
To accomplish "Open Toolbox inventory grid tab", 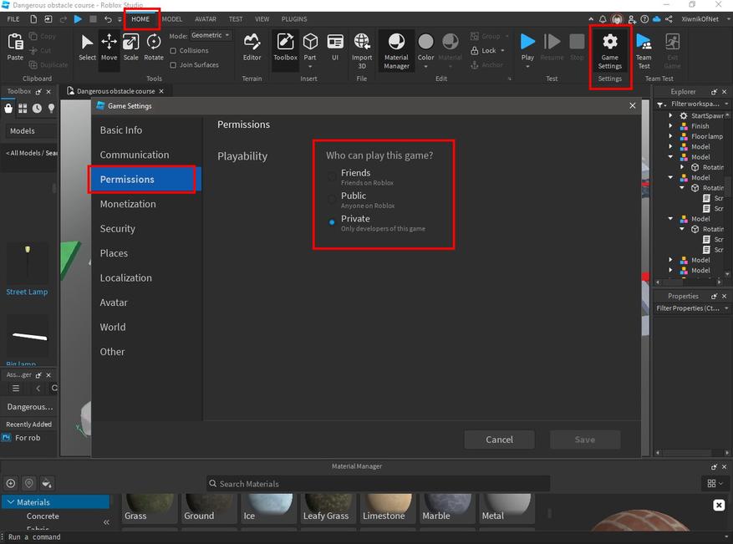I will [23, 109].
